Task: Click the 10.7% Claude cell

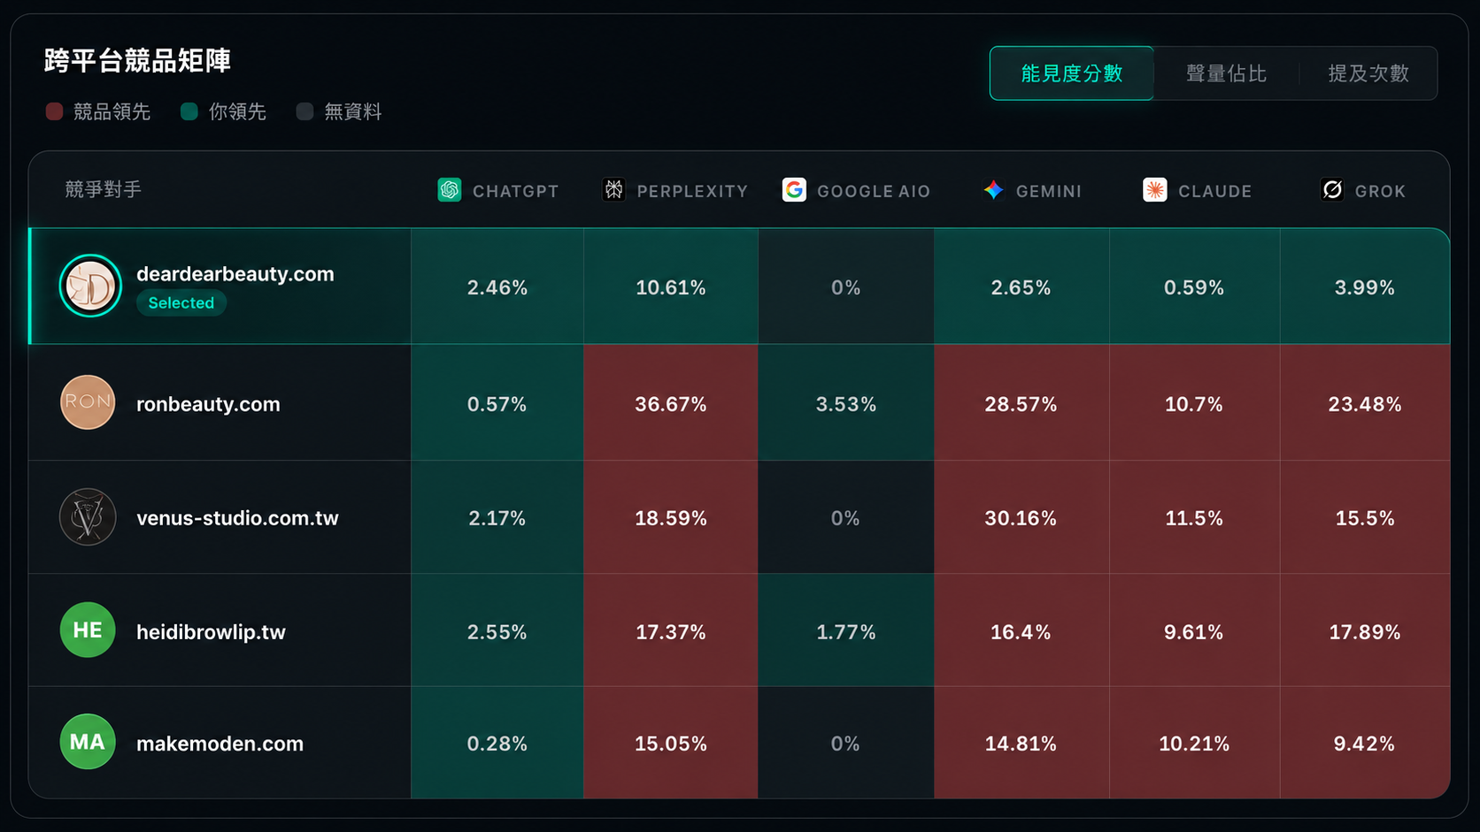Action: (1194, 403)
